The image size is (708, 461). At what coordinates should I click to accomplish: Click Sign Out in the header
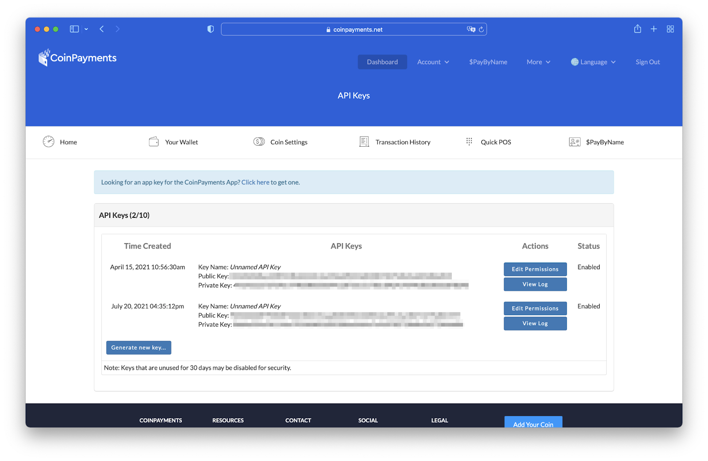pos(648,62)
